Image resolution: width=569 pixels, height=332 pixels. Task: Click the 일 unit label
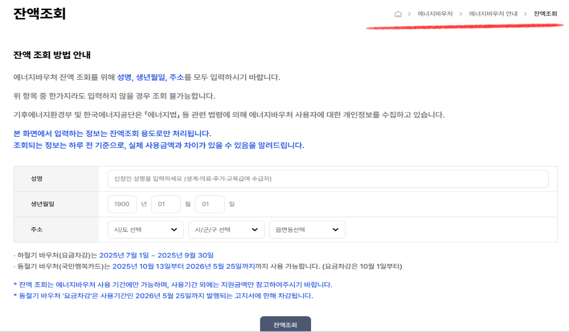click(232, 204)
